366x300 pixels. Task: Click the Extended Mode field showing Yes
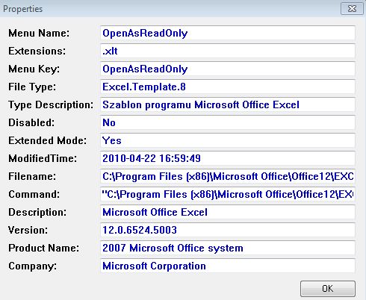pos(228,140)
